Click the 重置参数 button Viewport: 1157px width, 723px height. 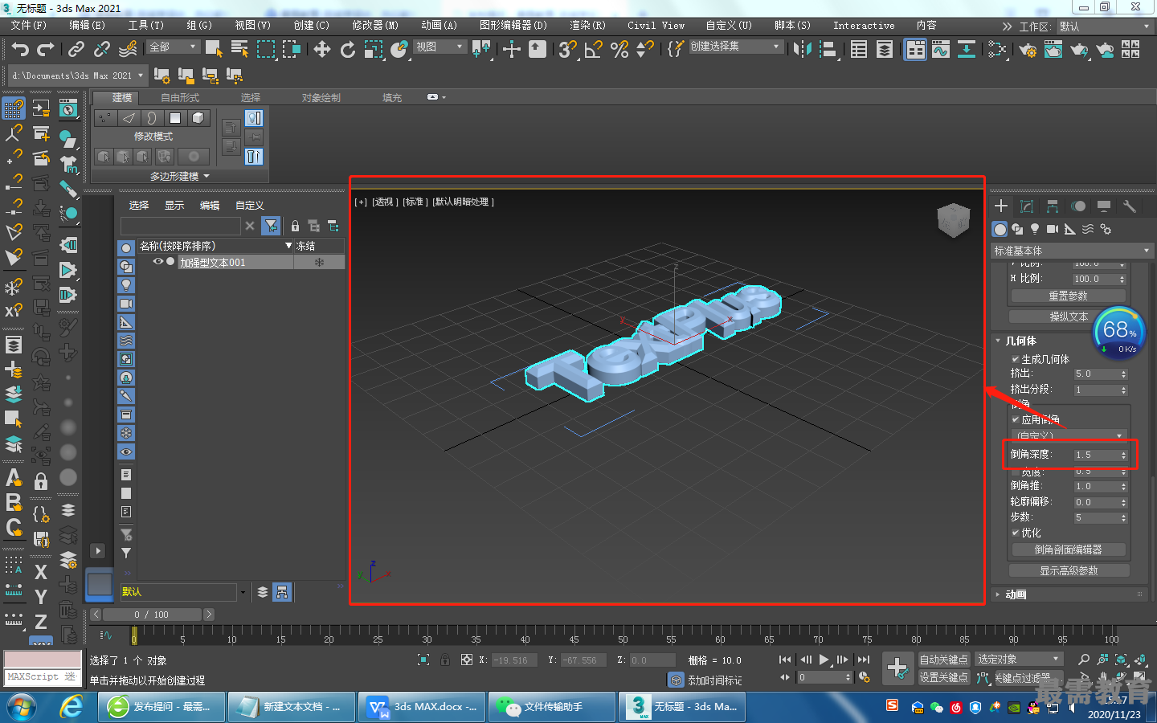[x=1068, y=296]
